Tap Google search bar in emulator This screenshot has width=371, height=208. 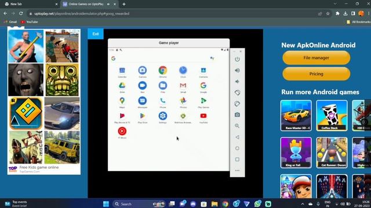click(163, 58)
